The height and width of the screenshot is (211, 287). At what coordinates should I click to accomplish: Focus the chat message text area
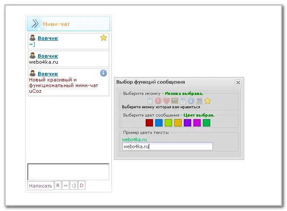pos(68,172)
